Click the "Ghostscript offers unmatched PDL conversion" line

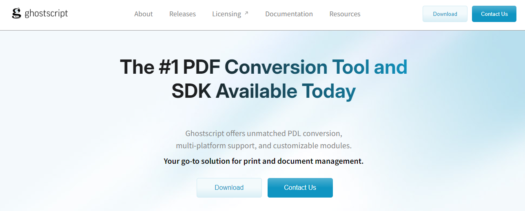(x=264, y=133)
